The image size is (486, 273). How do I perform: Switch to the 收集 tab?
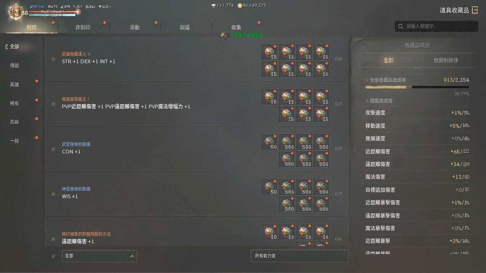pos(236,27)
